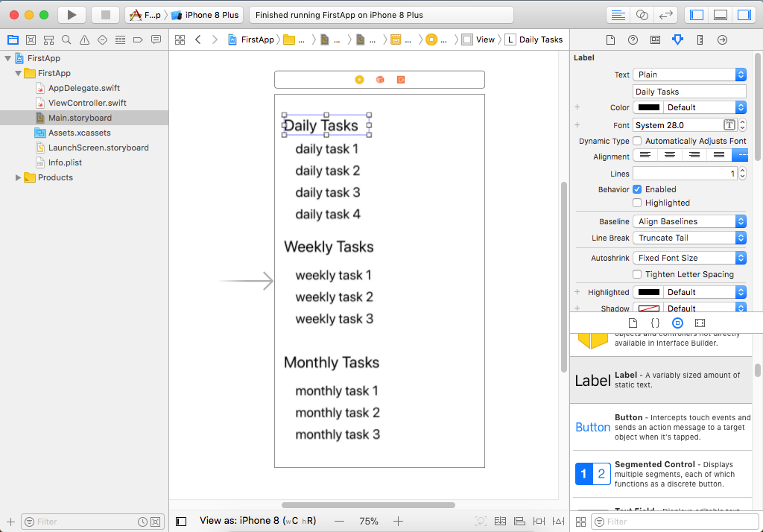Show the File inspector
The image size is (763, 532).
coord(610,40)
